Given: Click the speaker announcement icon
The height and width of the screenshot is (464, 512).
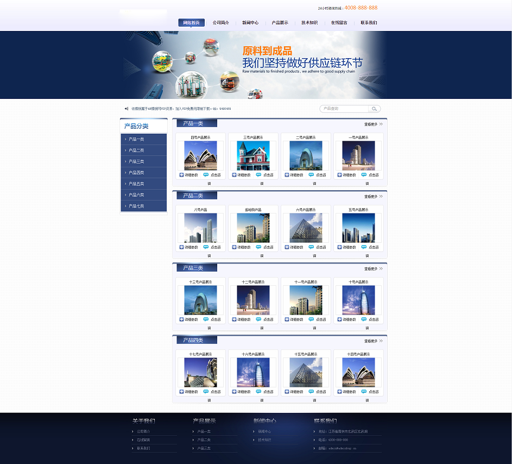Looking at the screenshot, I should (127, 109).
